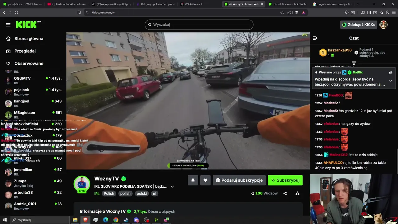Open browser extensions puzzle icon
Screen dimensions: 398x224
point(346,12)
